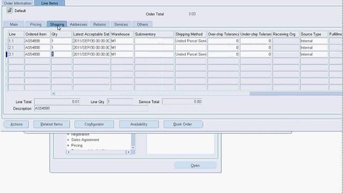Click Shipping Method of line 3.1

[191, 54]
